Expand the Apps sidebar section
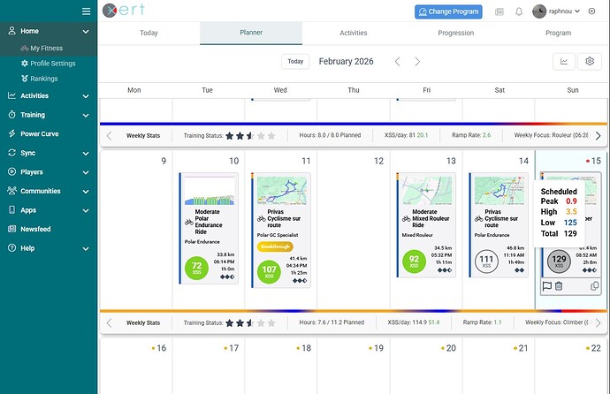 86,210
